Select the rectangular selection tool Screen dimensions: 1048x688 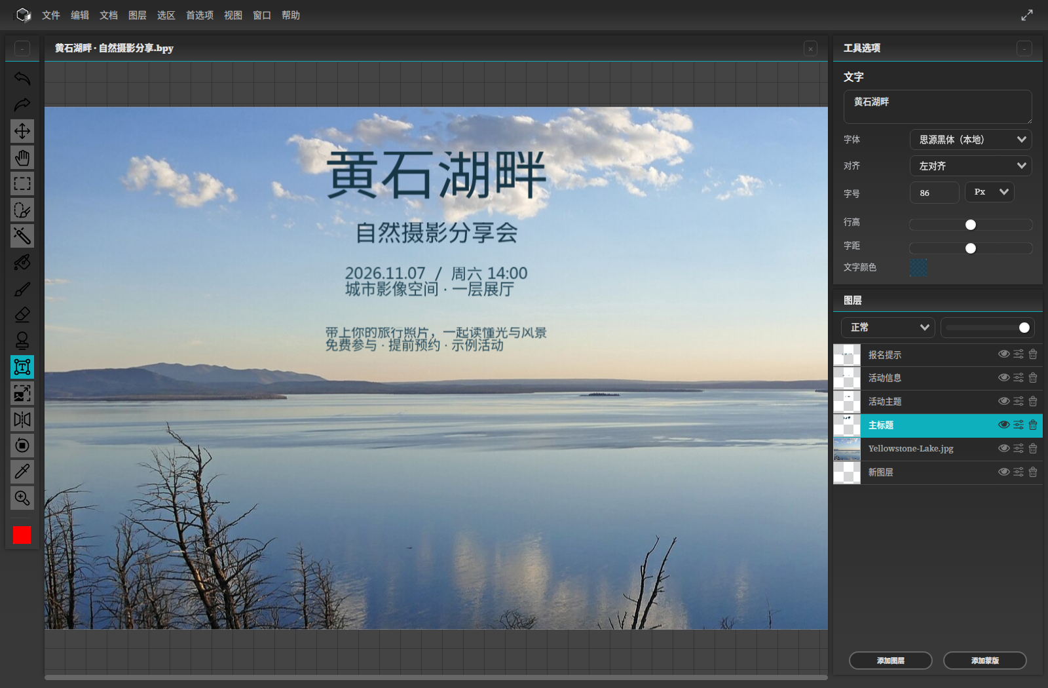(x=22, y=183)
